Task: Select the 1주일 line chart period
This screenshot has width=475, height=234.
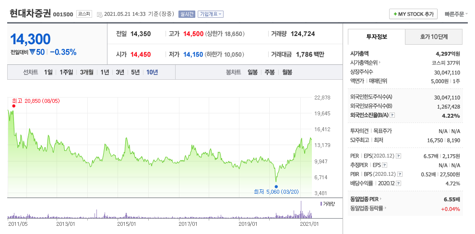Action: [66, 72]
